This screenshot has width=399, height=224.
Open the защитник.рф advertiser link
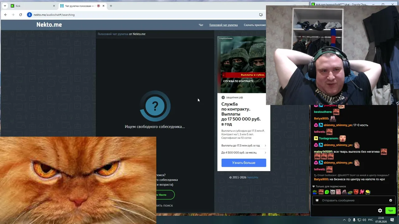[x=232, y=97]
